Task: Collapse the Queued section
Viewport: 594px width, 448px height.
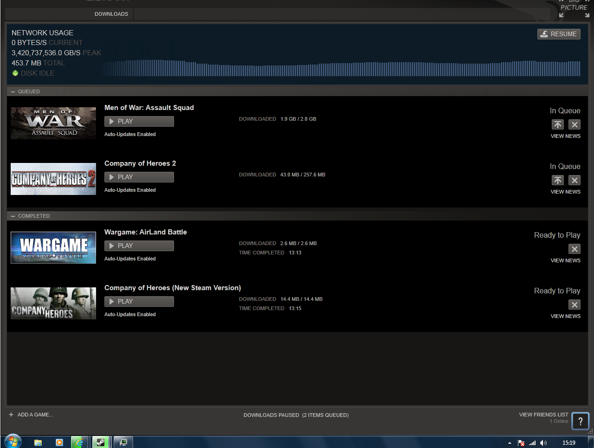Action: [13, 91]
